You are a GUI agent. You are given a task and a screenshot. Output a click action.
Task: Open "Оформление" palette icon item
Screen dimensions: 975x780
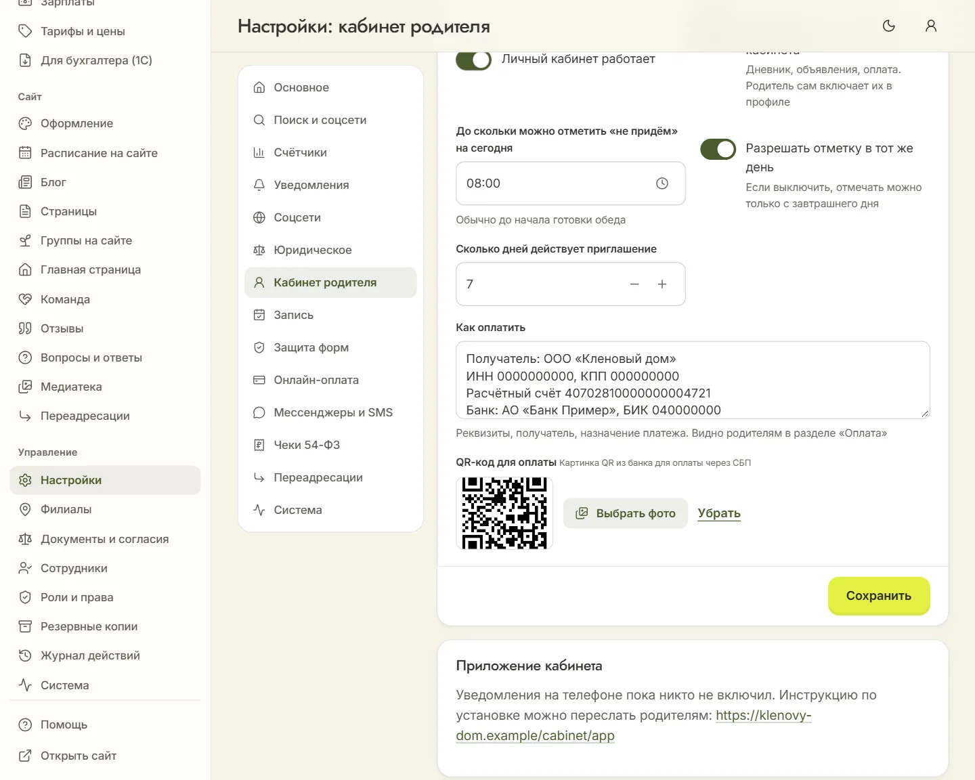point(105,123)
